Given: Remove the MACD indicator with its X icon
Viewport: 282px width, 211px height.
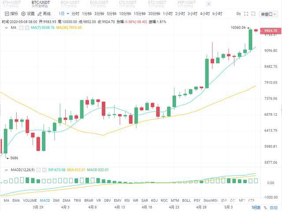Looking at the screenshot, I should coord(44,170).
